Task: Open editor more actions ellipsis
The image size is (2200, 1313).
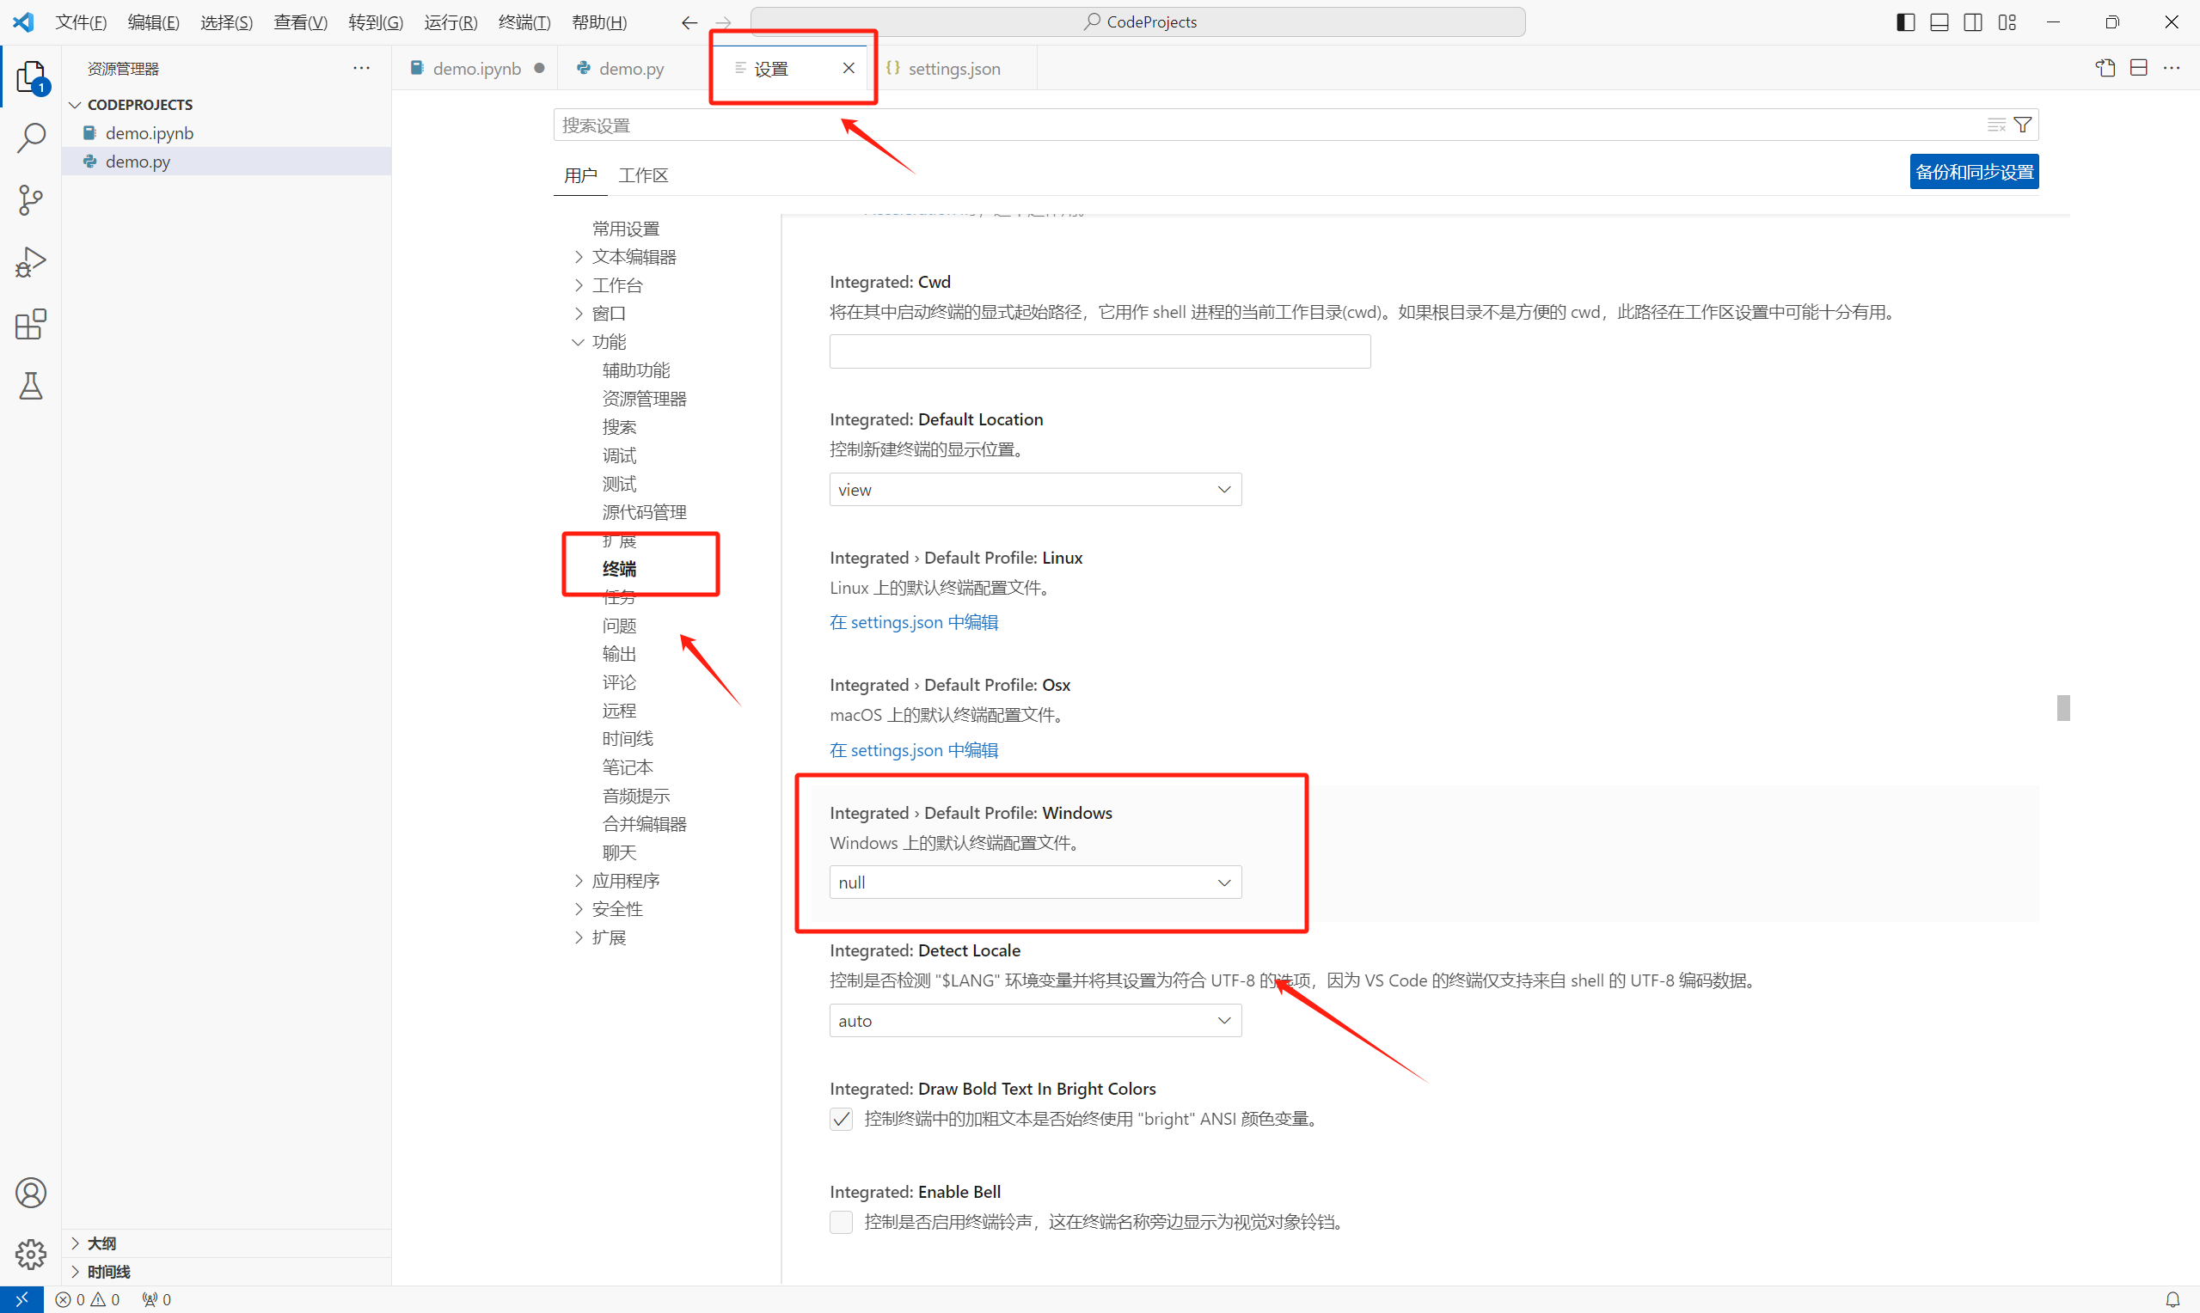Action: pos(2172,68)
